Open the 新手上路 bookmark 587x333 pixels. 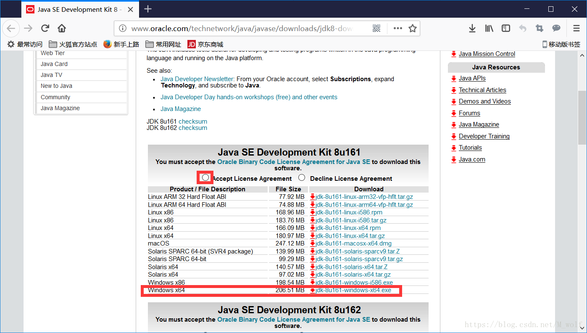pos(121,44)
